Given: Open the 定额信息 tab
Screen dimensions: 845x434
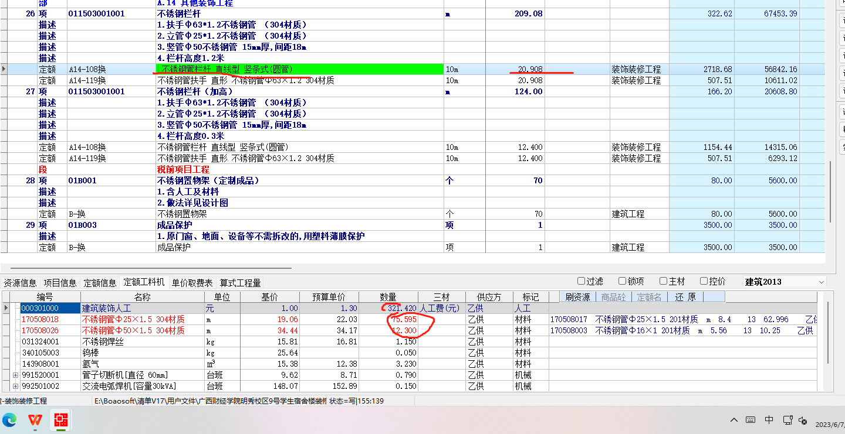Looking at the screenshot, I should pyautogui.click(x=100, y=283).
